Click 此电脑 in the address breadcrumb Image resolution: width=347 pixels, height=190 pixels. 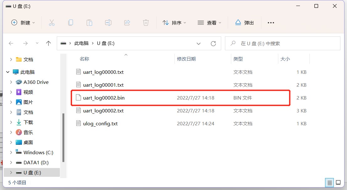pyautogui.click(x=82, y=43)
